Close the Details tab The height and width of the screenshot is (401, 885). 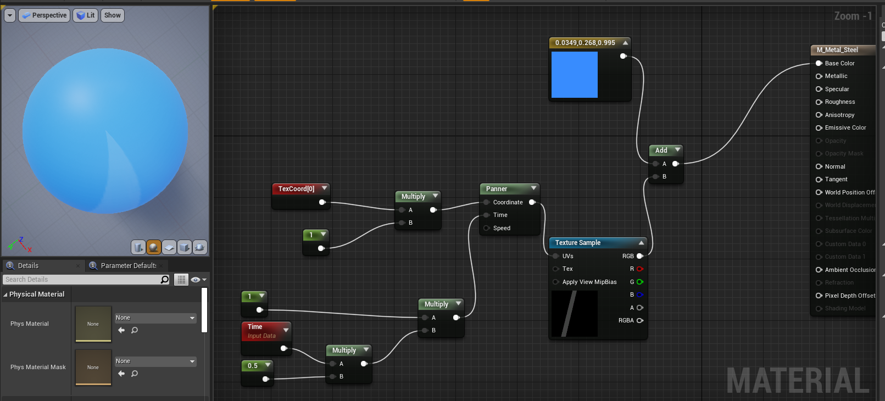tap(78, 266)
